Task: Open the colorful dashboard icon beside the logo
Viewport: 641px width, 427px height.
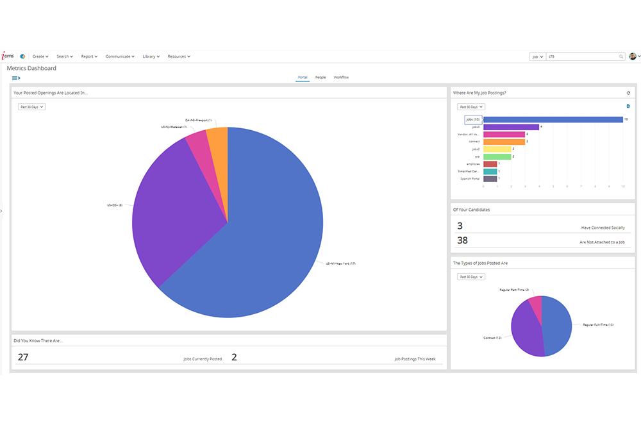Action: [x=23, y=56]
